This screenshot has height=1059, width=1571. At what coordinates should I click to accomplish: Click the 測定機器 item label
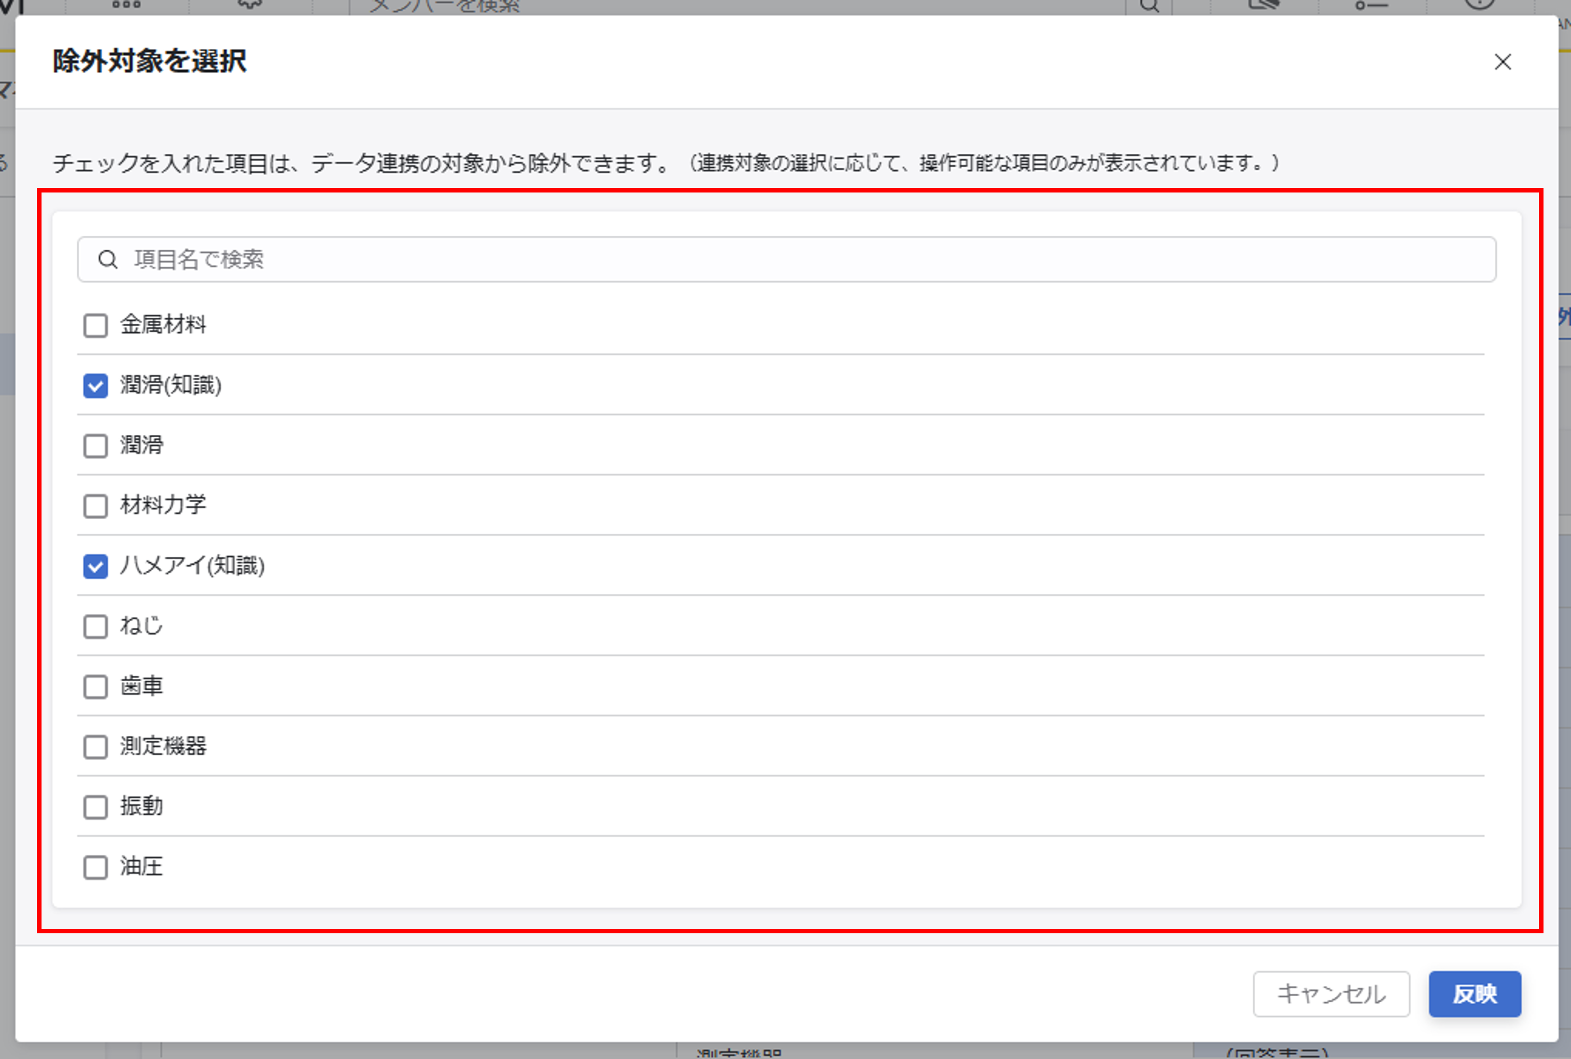pos(163,746)
